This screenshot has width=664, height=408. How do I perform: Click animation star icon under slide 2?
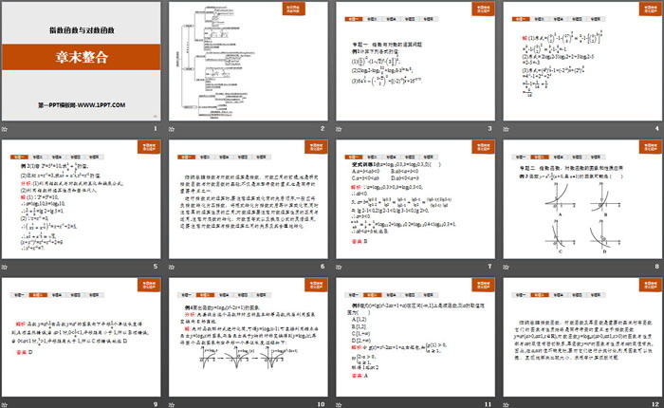(x=172, y=129)
